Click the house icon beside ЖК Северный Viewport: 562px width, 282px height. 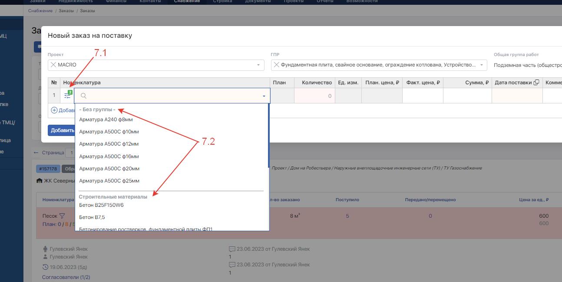39,181
